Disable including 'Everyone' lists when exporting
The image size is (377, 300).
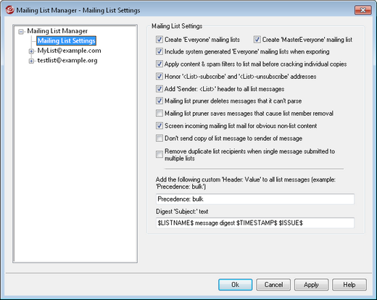coord(159,51)
